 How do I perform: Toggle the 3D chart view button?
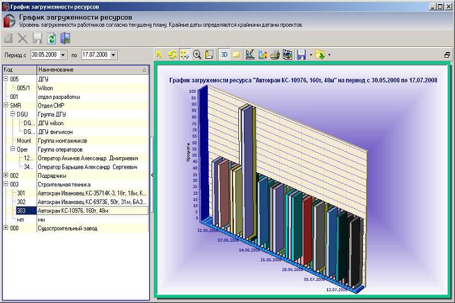coord(224,54)
